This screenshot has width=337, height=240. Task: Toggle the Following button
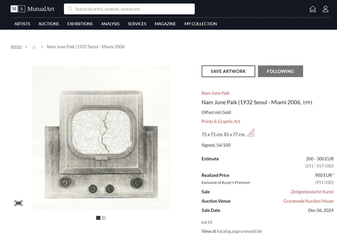click(280, 71)
